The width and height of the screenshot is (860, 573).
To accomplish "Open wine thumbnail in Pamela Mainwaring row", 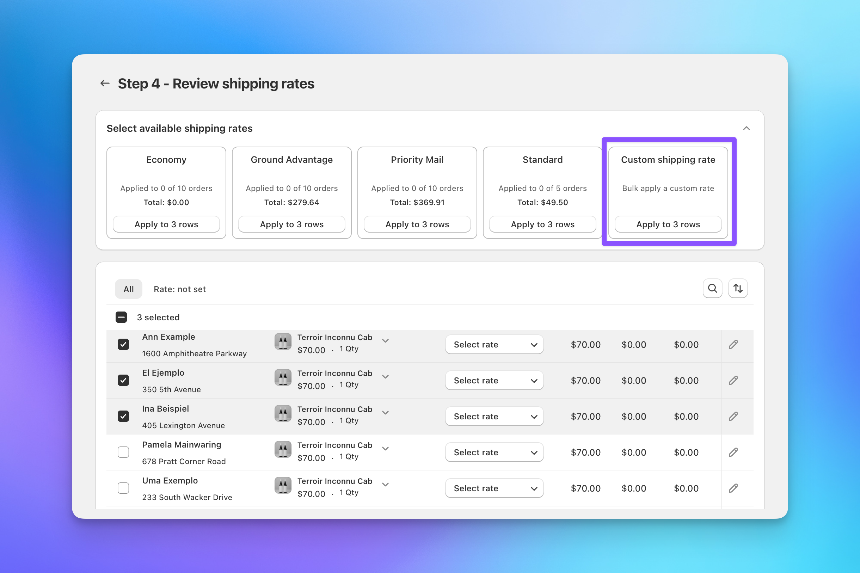I will point(283,449).
